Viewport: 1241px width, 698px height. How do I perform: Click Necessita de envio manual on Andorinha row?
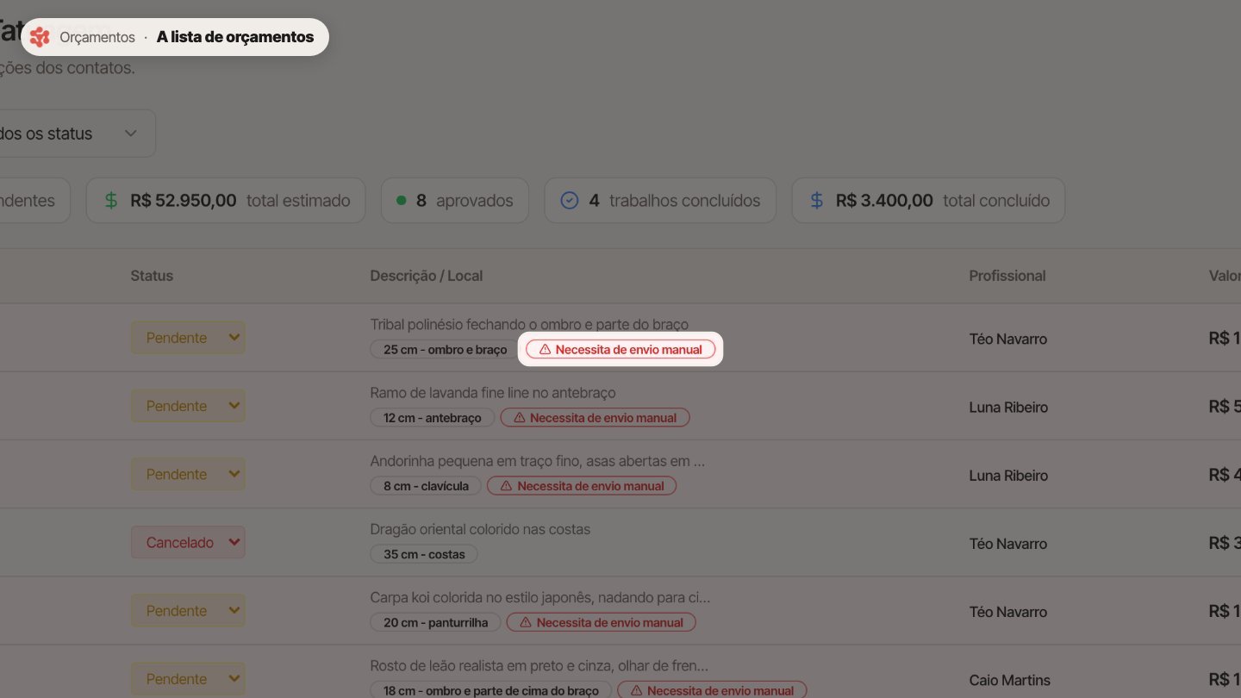(582, 486)
